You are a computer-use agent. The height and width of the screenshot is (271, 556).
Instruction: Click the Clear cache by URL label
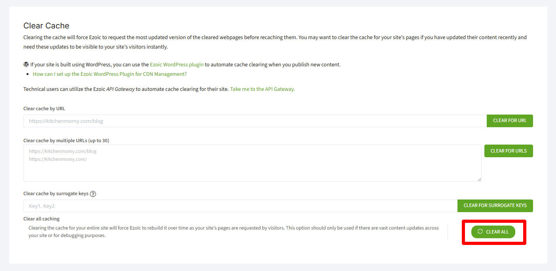click(x=44, y=108)
